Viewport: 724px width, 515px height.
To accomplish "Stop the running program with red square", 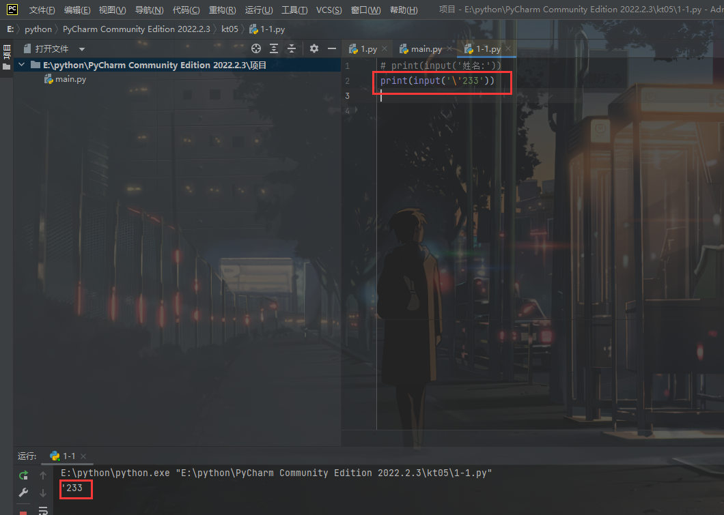I will click(23, 512).
